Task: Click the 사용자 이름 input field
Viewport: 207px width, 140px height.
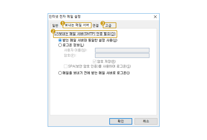Action: click(x=122, y=50)
